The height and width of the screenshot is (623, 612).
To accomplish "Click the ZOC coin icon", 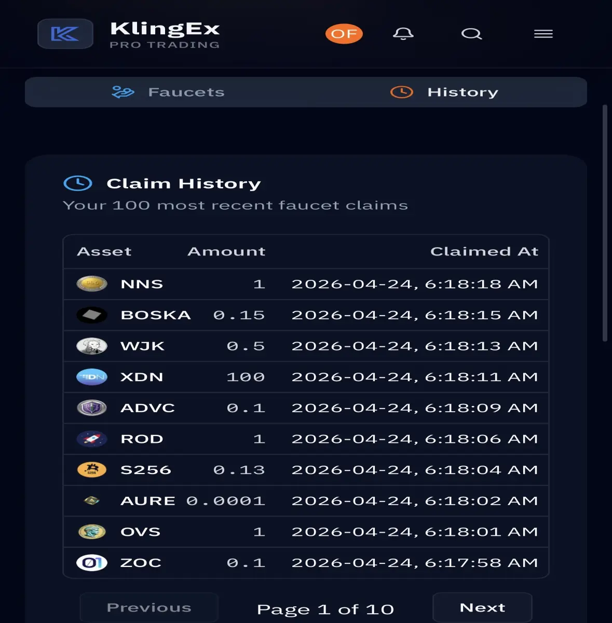I will coord(92,563).
